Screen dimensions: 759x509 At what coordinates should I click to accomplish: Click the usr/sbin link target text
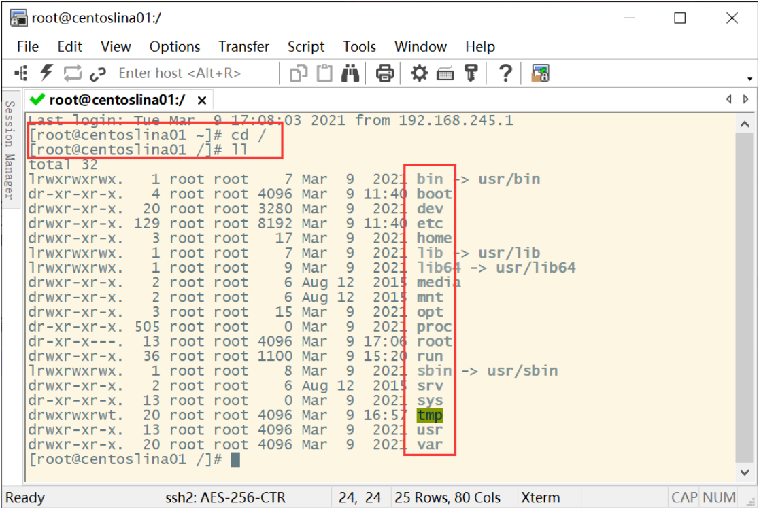[x=522, y=370]
